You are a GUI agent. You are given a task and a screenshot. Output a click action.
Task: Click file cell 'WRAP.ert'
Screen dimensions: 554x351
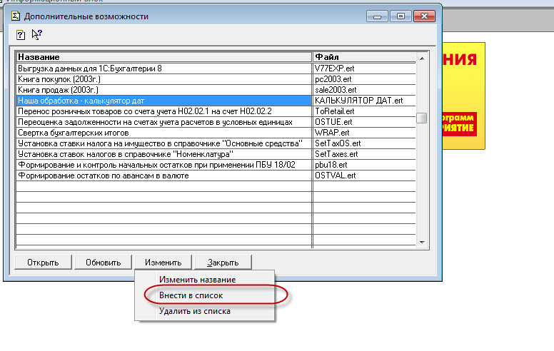(364, 133)
